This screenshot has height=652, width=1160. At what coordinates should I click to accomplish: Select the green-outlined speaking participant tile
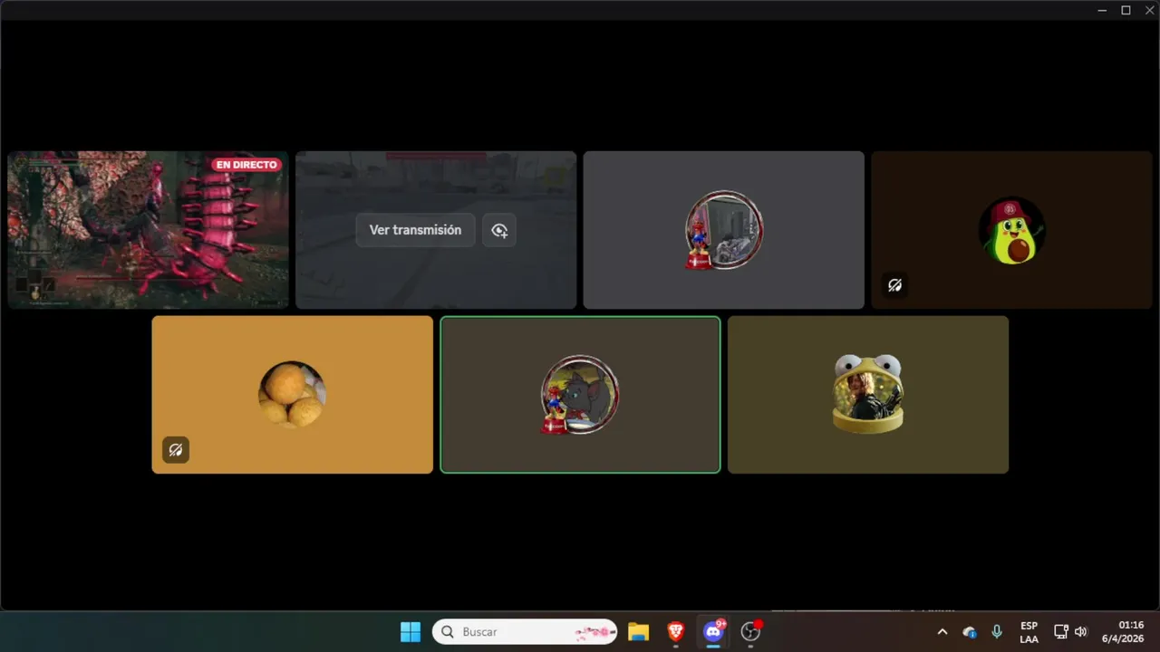tap(580, 394)
